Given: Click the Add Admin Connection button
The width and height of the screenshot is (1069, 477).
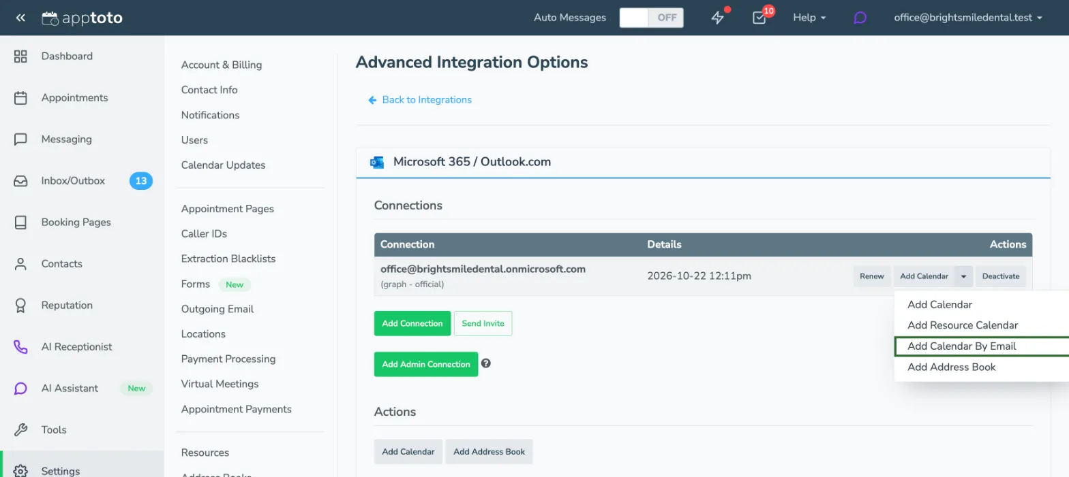Looking at the screenshot, I should tap(426, 364).
